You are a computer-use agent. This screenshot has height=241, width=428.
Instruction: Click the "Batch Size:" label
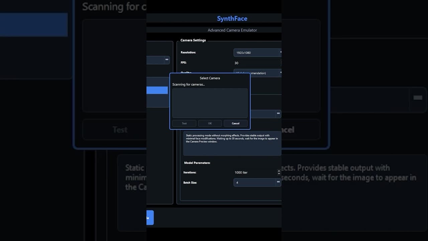190,182
